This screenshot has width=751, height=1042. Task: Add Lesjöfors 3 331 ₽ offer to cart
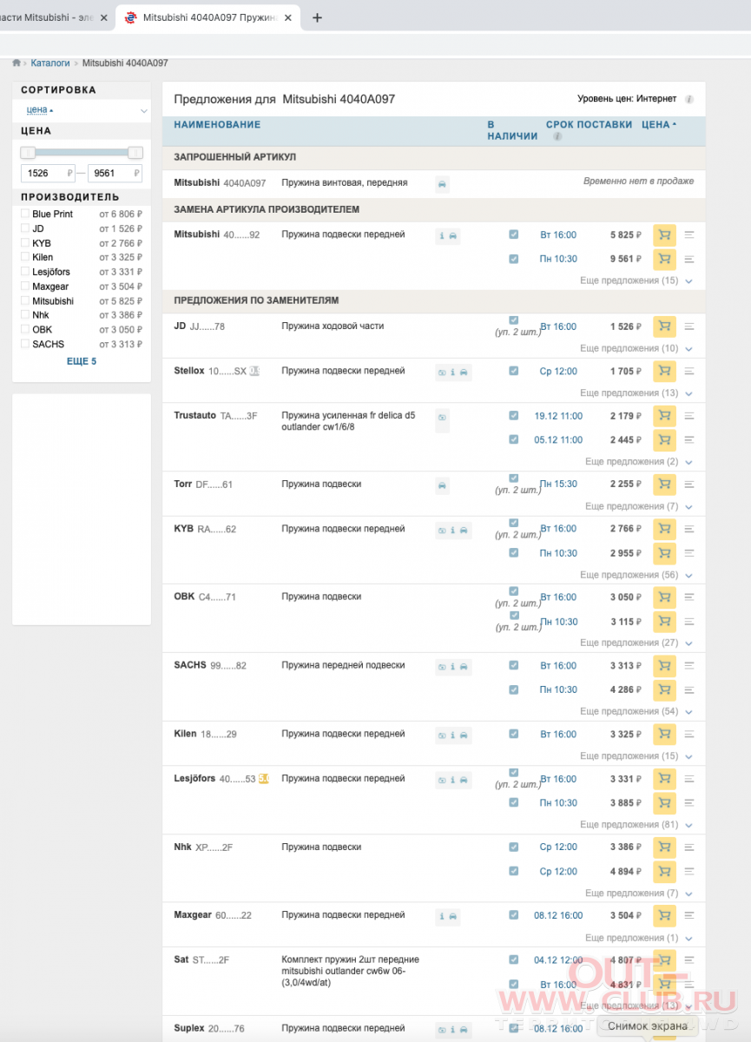[664, 779]
